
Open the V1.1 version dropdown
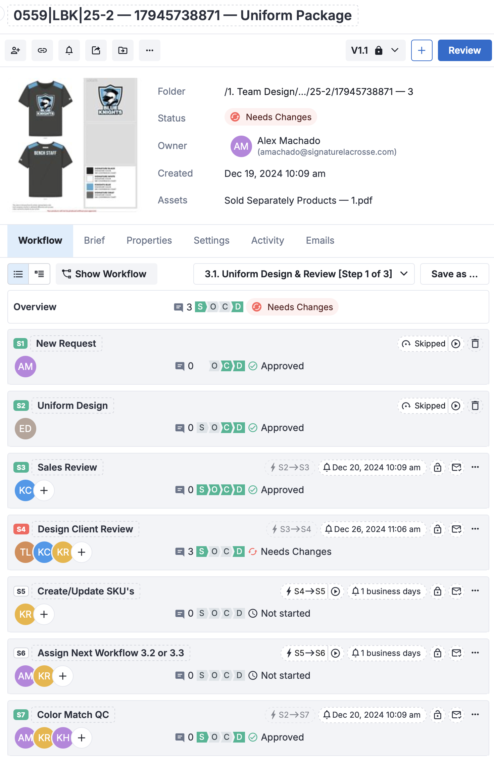[375, 50]
